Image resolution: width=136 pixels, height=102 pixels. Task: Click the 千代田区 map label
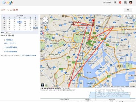click(x=80, y=35)
